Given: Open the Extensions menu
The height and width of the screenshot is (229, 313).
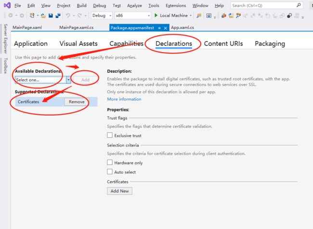Looking at the screenshot, I should 176,6.
